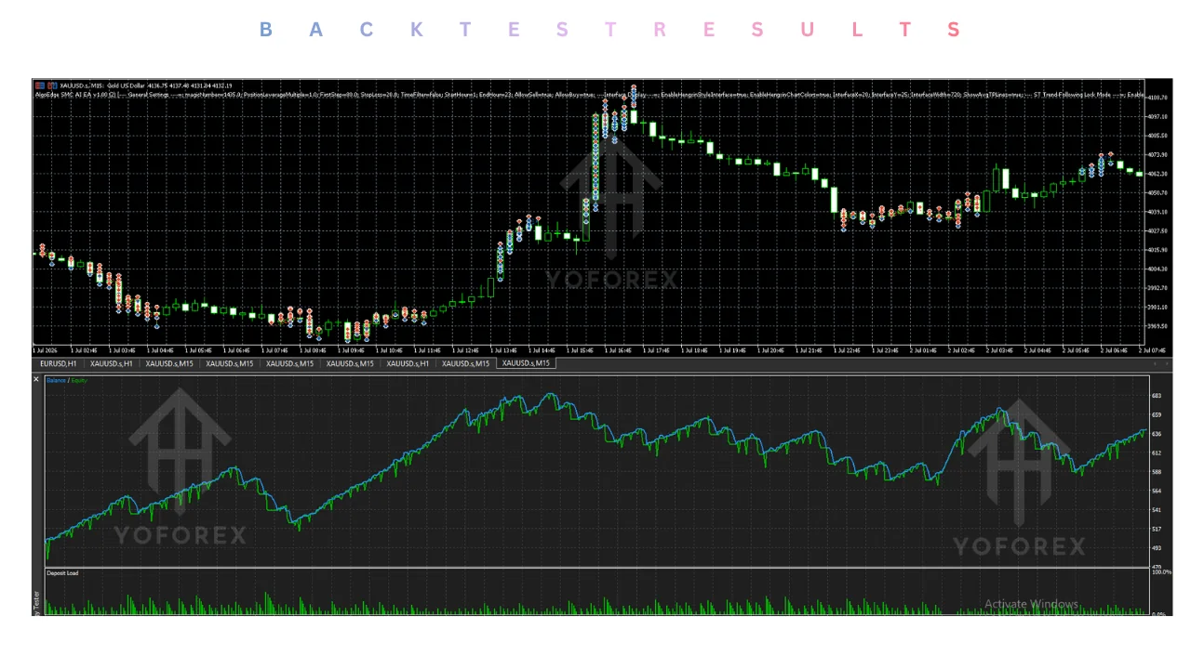The image size is (1191, 669).
Task: Toggle the one-click trading icon on chart
Action: [x=39, y=85]
